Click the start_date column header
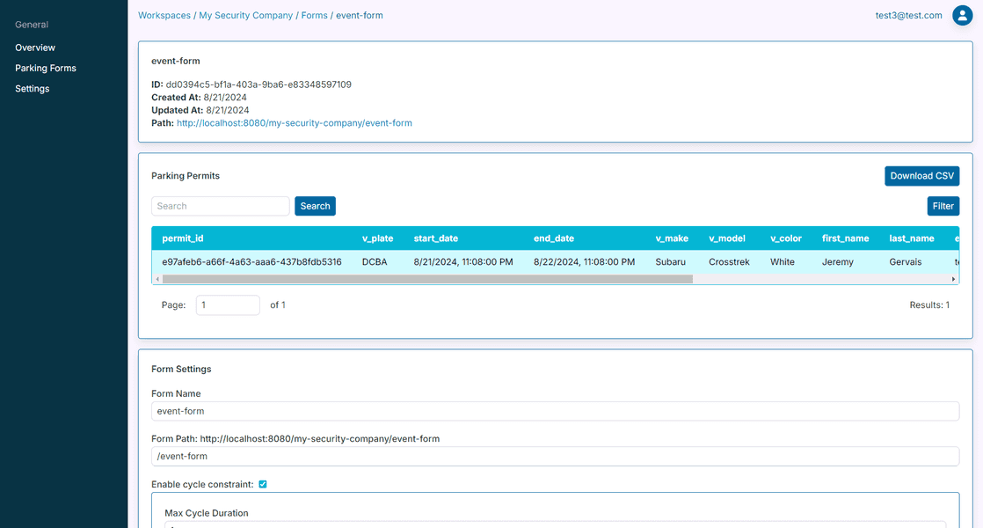983x528 pixels. click(436, 238)
